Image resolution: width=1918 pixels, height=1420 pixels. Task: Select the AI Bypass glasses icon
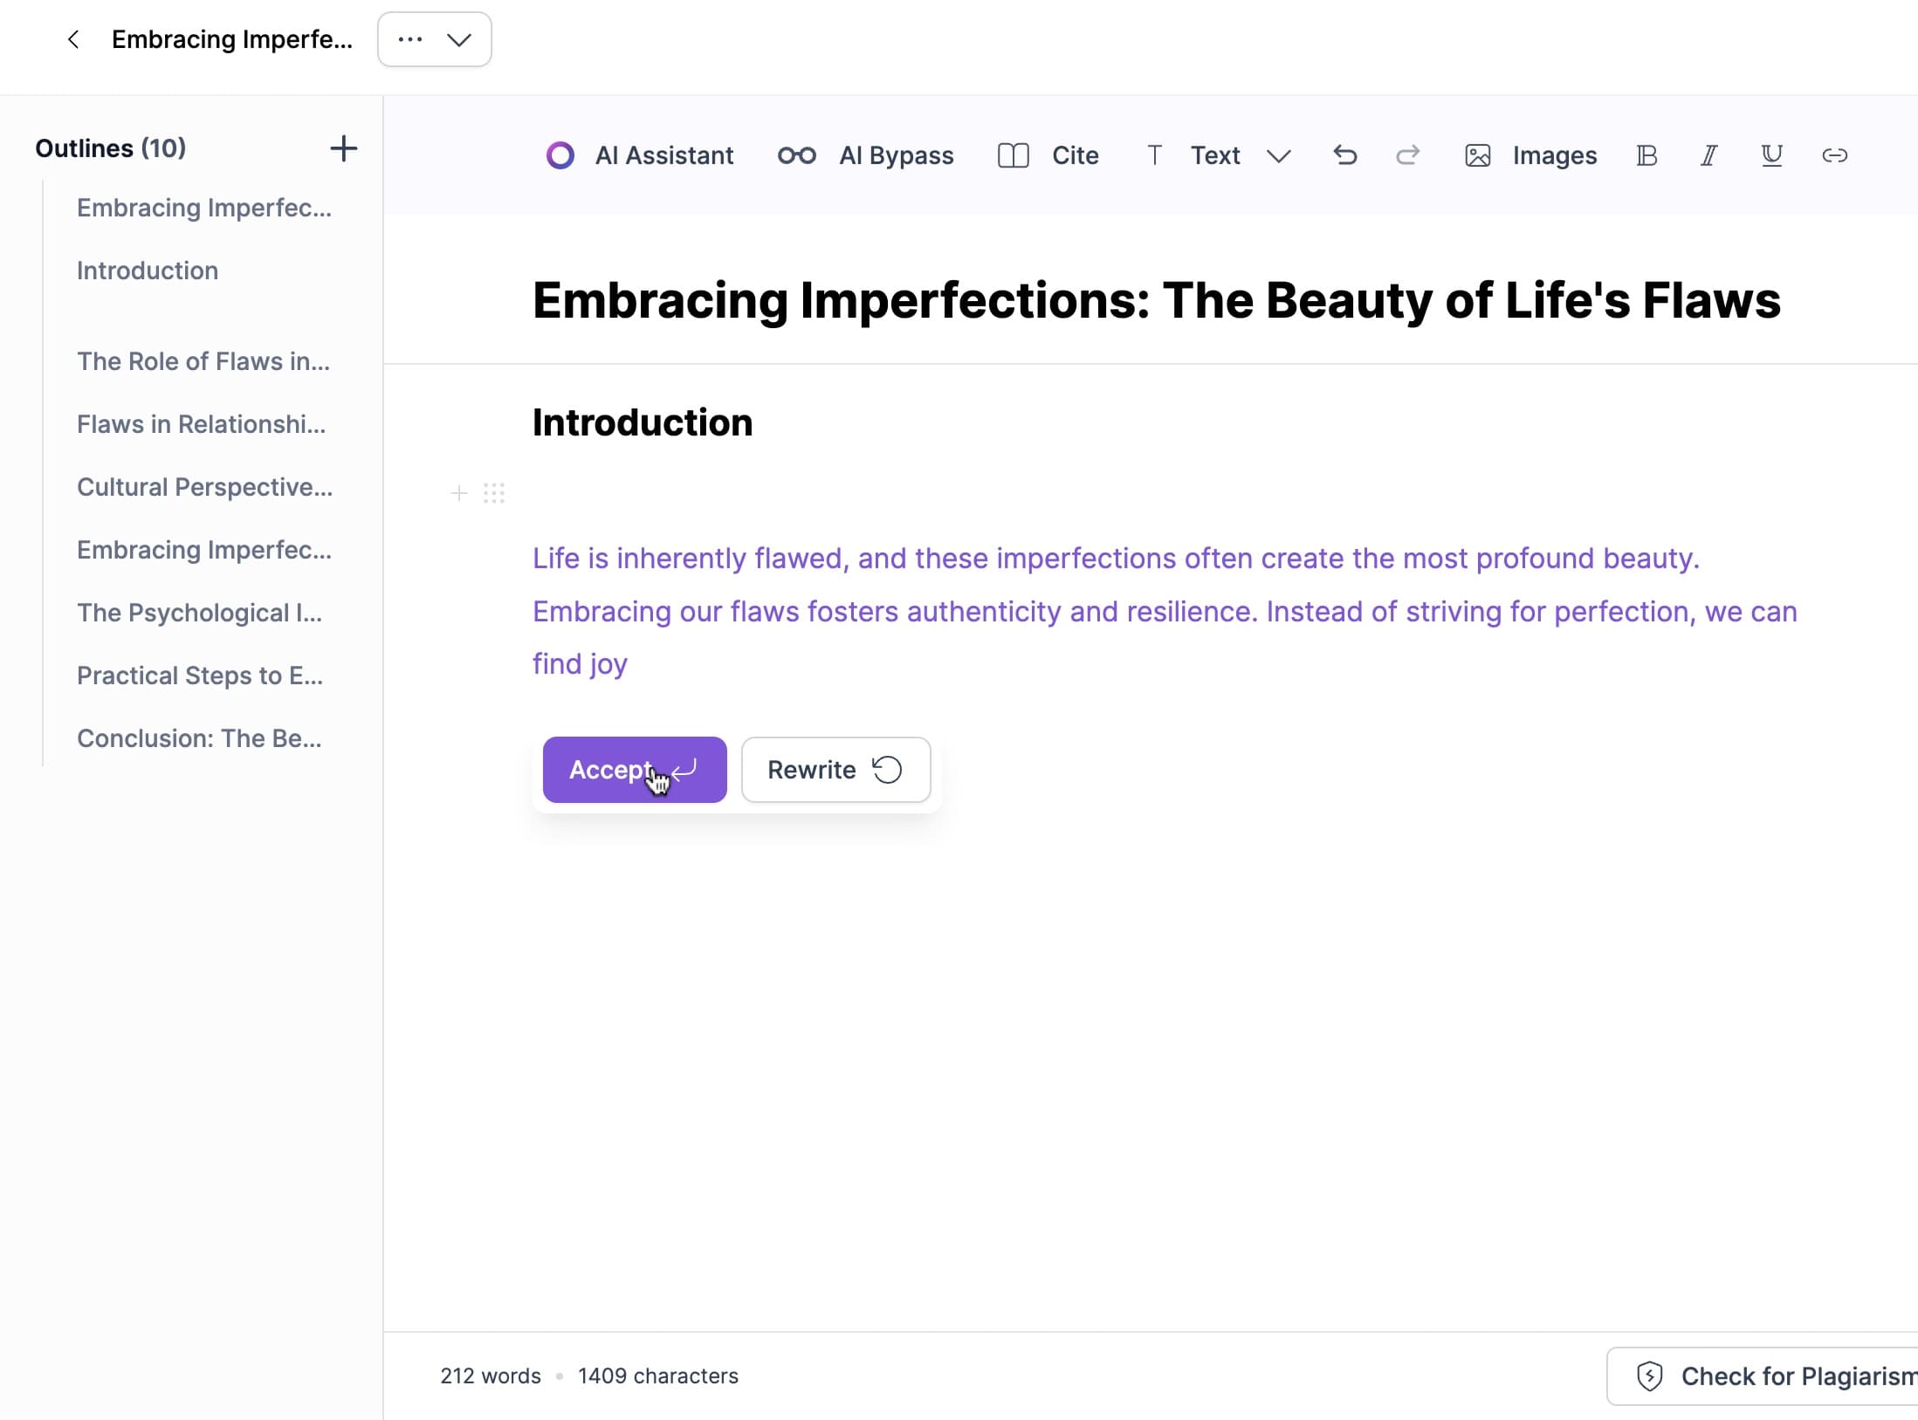click(x=796, y=155)
